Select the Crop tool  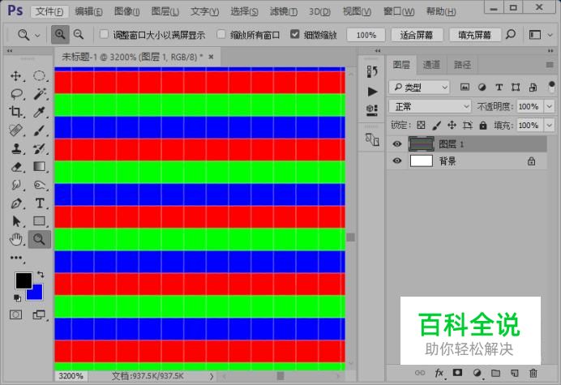[x=15, y=112]
